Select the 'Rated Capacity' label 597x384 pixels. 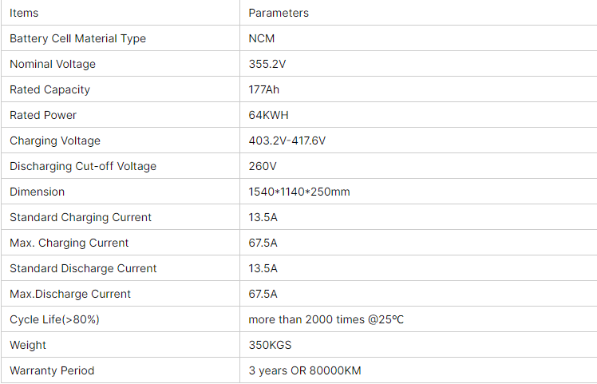pyautogui.click(x=49, y=89)
